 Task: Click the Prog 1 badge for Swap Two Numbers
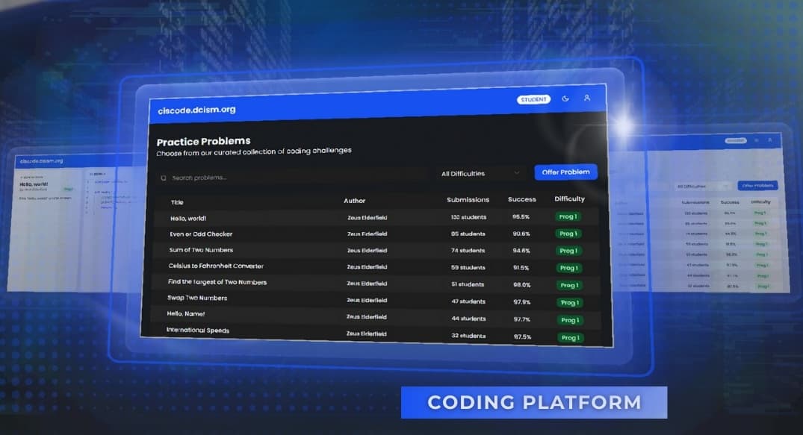coord(569,303)
